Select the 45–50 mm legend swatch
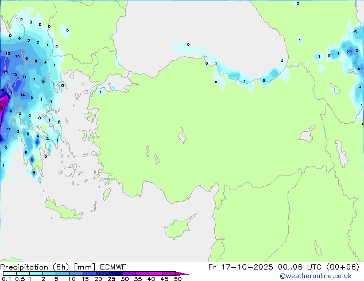Image resolution: width=364 pixels, height=281 pixels. coord(169,274)
